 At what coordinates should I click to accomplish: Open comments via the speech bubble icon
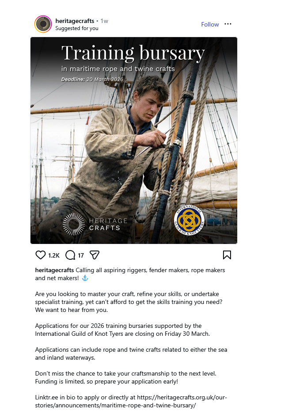click(70, 255)
